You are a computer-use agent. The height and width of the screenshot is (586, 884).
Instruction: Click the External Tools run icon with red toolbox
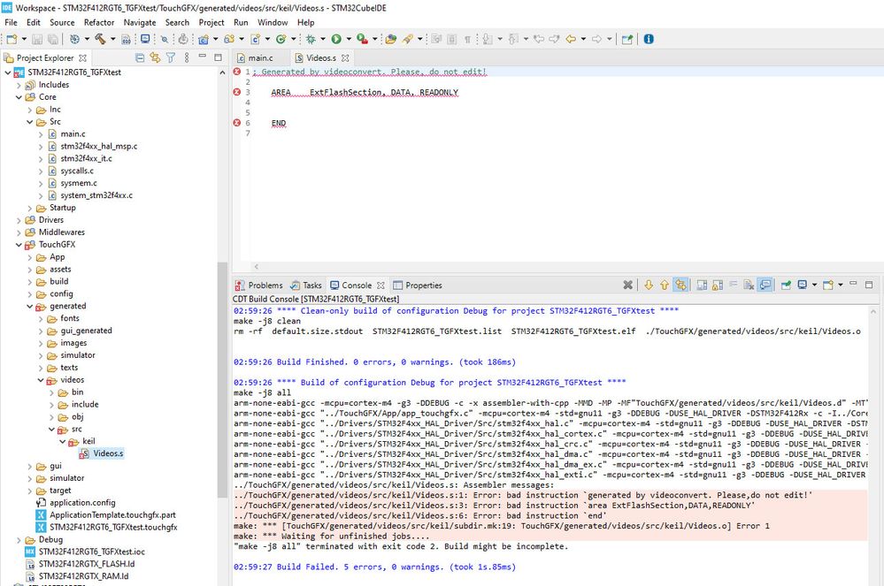click(x=363, y=39)
